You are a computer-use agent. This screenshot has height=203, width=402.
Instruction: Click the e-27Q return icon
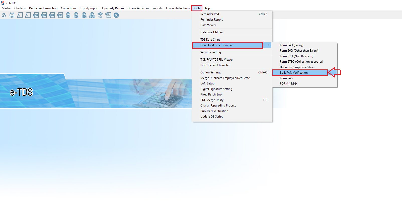(x=84, y=15)
